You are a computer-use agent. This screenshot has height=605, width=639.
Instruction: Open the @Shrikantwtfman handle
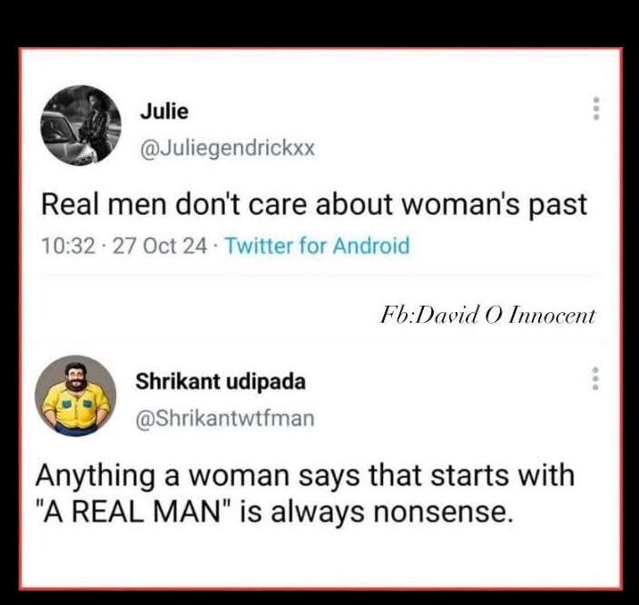225,418
